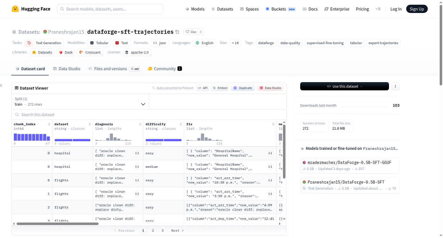Open the Files and versions tab

(x=114, y=69)
